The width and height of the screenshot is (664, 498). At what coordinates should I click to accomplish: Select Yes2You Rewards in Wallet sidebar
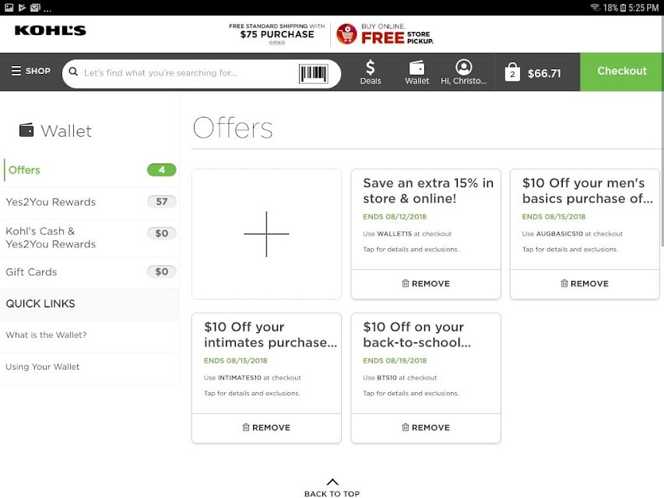pos(90,202)
